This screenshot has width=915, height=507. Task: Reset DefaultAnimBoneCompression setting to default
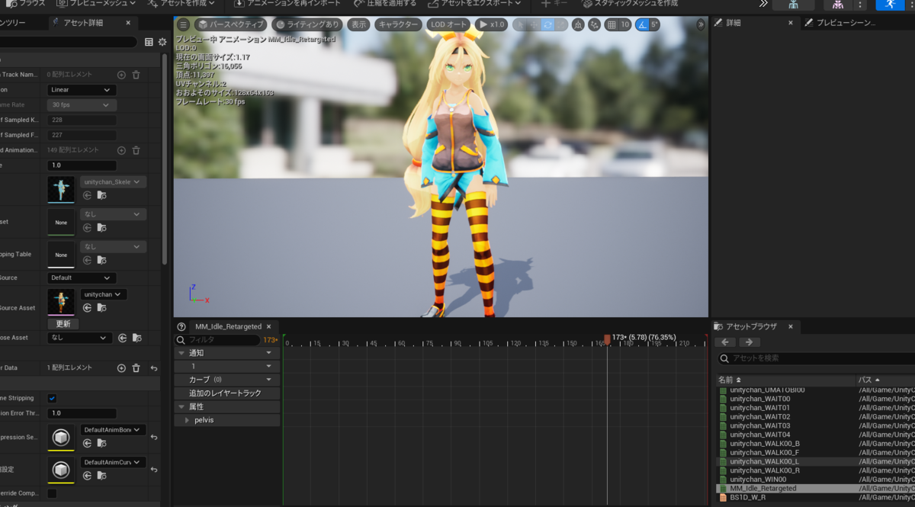point(154,438)
